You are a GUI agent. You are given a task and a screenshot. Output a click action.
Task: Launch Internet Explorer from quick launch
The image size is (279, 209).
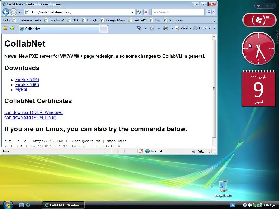(x=28, y=205)
